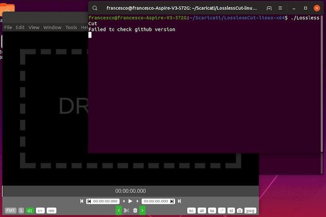Add a cut segment with c+ button

point(40,210)
